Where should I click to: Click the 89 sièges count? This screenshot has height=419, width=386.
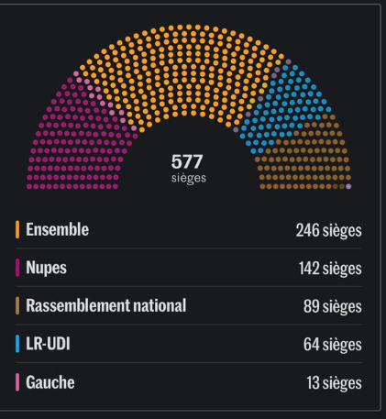tap(333, 306)
